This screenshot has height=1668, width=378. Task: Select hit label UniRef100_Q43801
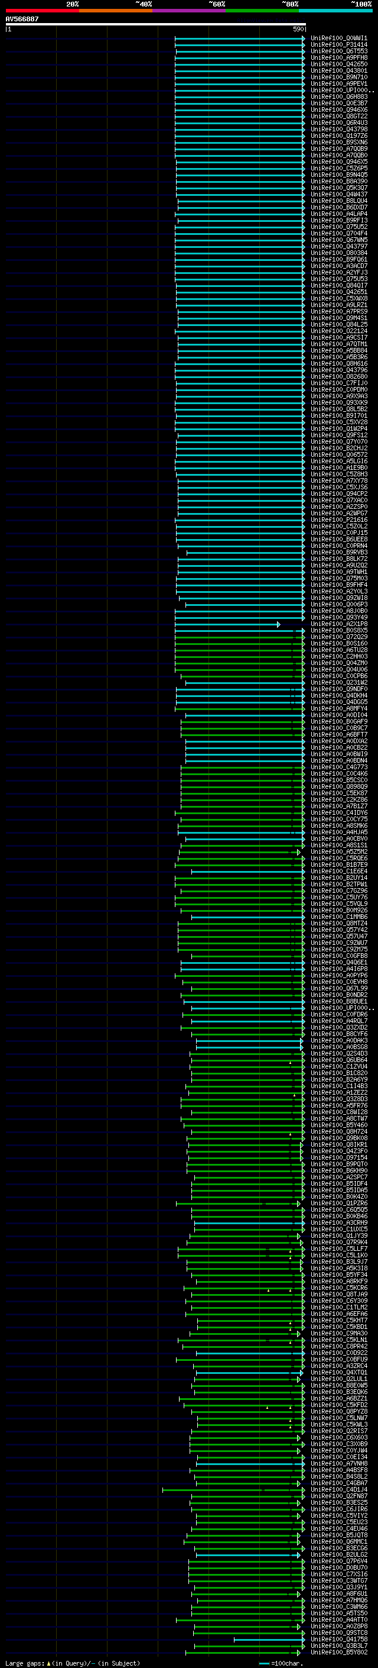(x=338, y=70)
